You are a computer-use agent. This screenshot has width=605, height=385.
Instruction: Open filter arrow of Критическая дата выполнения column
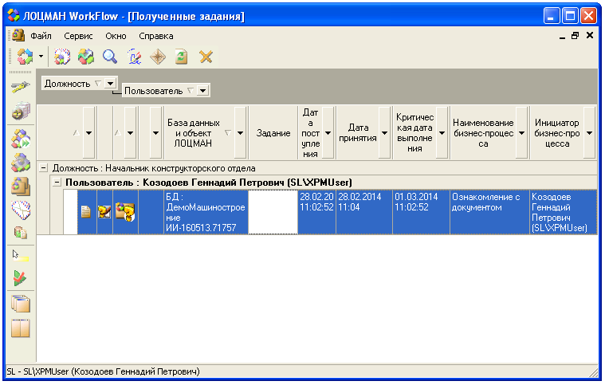(x=442, y=133)
